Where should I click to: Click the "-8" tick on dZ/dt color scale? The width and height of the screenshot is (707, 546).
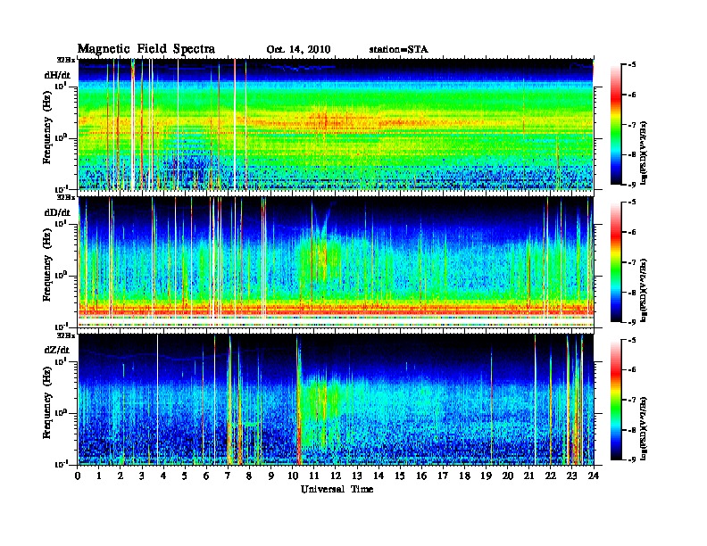coord(632,430)
